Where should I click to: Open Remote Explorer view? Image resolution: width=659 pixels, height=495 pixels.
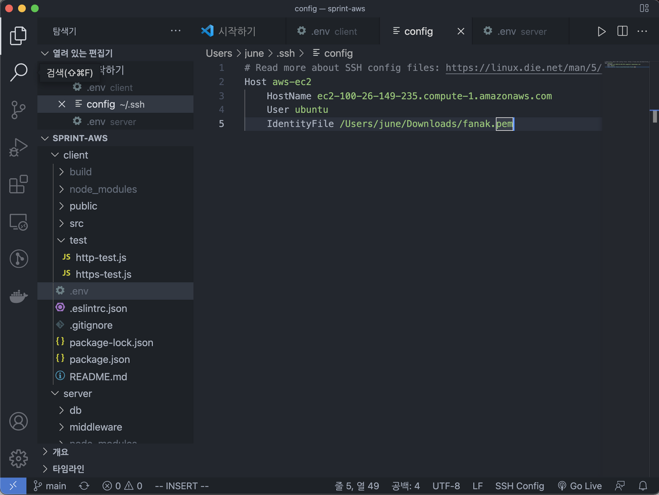point(19,222)
